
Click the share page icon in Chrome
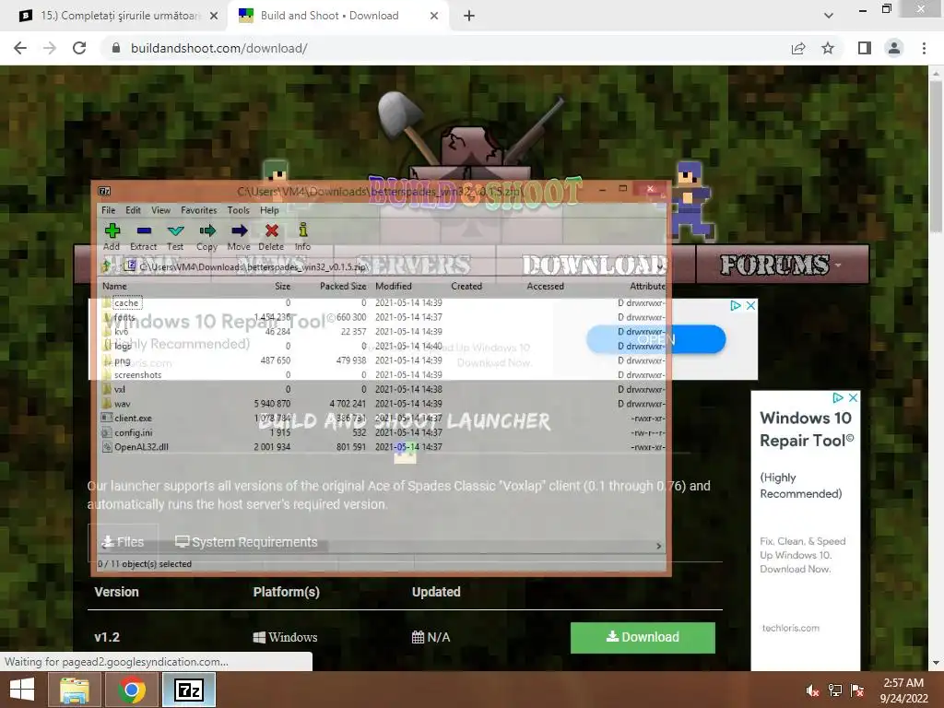pos(798,48)
